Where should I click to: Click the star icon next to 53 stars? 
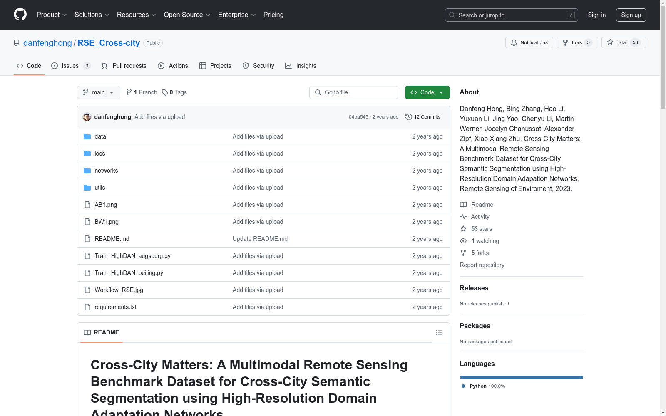(x=463, y=229)
